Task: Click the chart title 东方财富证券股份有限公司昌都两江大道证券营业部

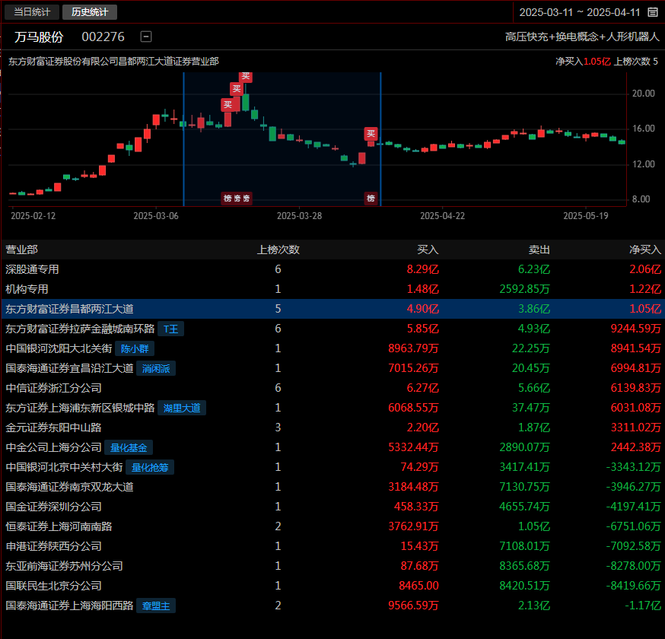Action: pyautogui.click(x=113, y=62)
